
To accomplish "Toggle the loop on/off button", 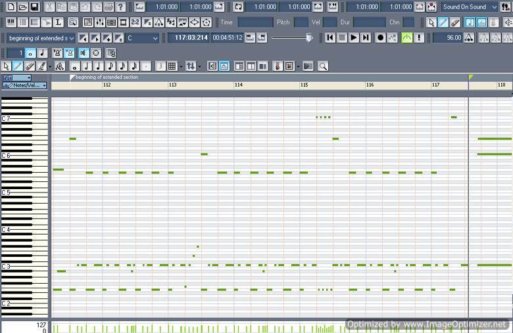I will (238, 7).
